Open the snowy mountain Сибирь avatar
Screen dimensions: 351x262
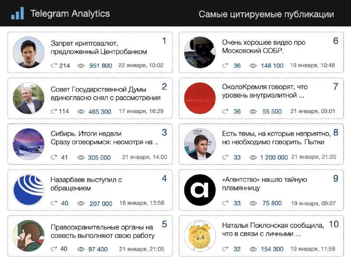(29, 144)
